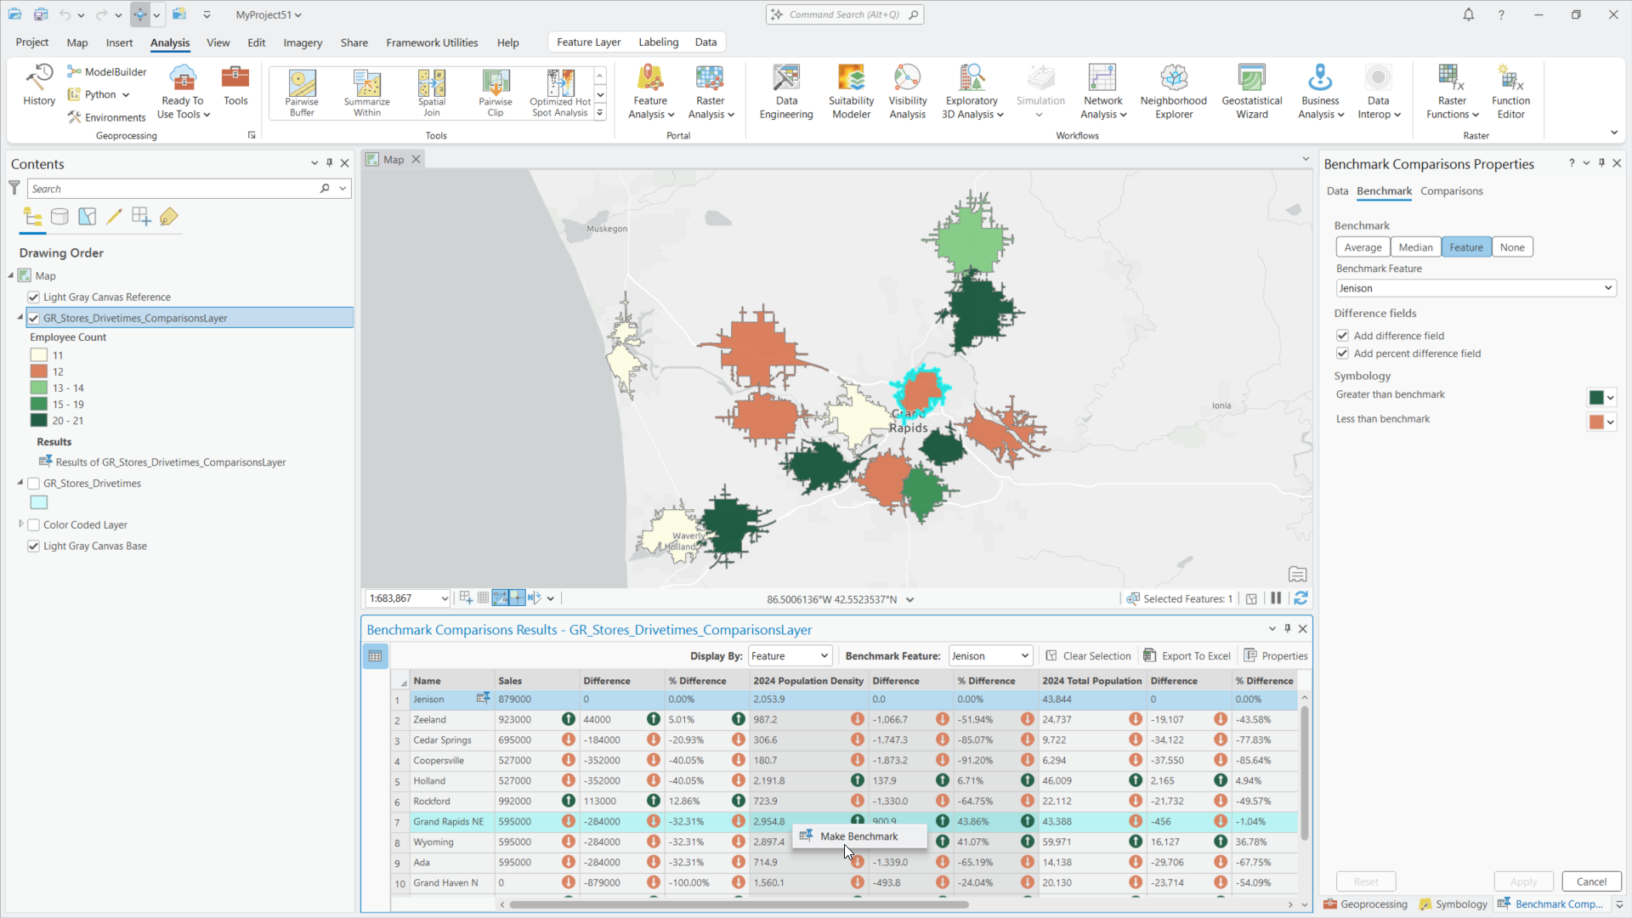This screenshot has height=918, width=1632.
Task: Start the Geostatistical Wizard
Action: tap(1251, 89)
